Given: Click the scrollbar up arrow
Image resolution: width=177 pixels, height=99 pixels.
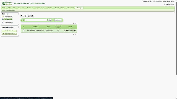Looking at the screenshot, I should [x=176, y=1].
